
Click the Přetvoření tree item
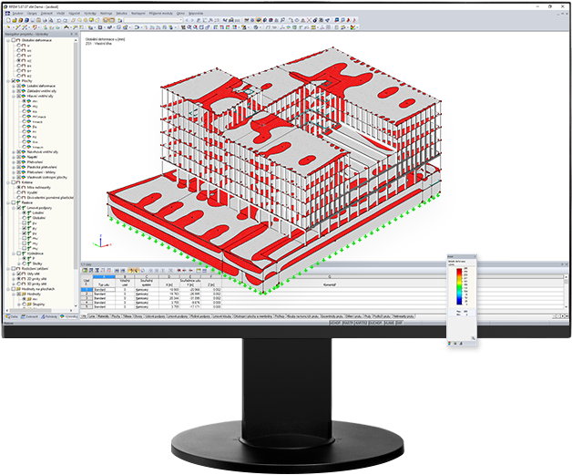click(35, 161)
